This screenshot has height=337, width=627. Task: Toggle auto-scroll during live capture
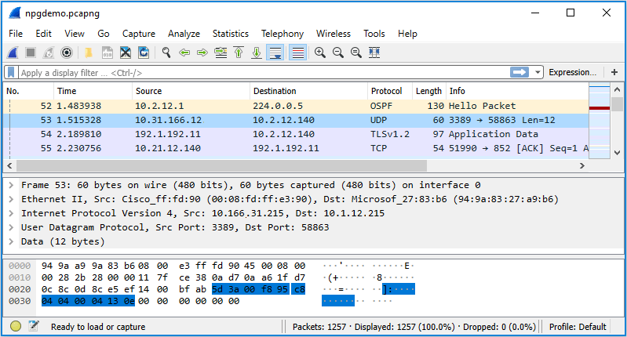275,53
